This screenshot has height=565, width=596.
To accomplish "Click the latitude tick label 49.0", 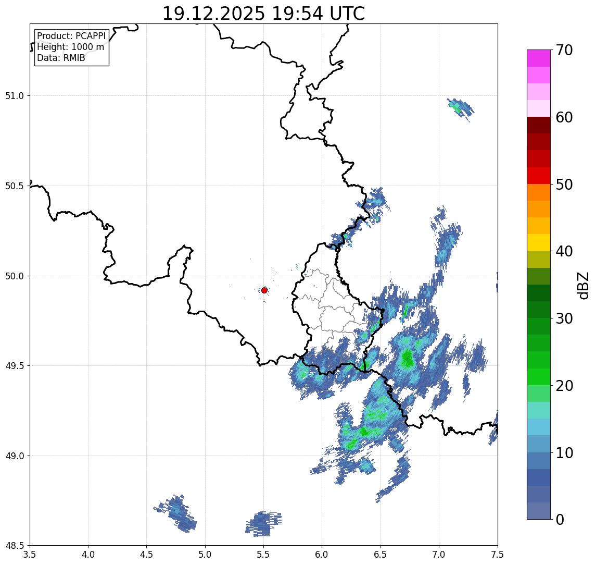I will (x=14, y=456).
